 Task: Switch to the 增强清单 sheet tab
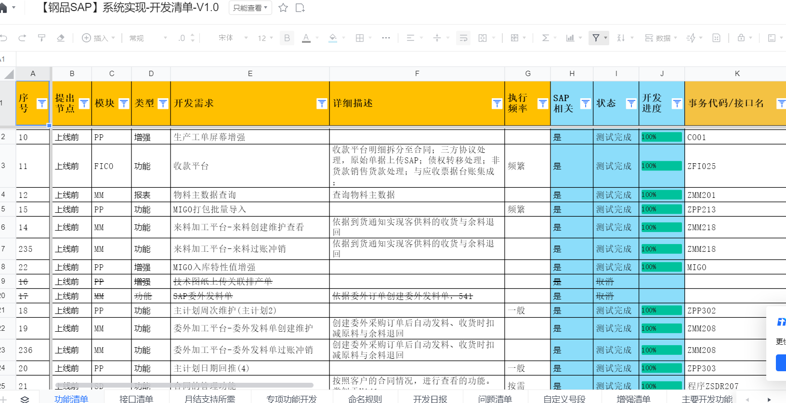pos(633,399)
